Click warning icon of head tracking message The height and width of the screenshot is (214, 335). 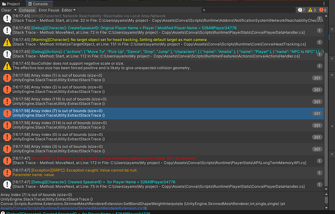7,43
